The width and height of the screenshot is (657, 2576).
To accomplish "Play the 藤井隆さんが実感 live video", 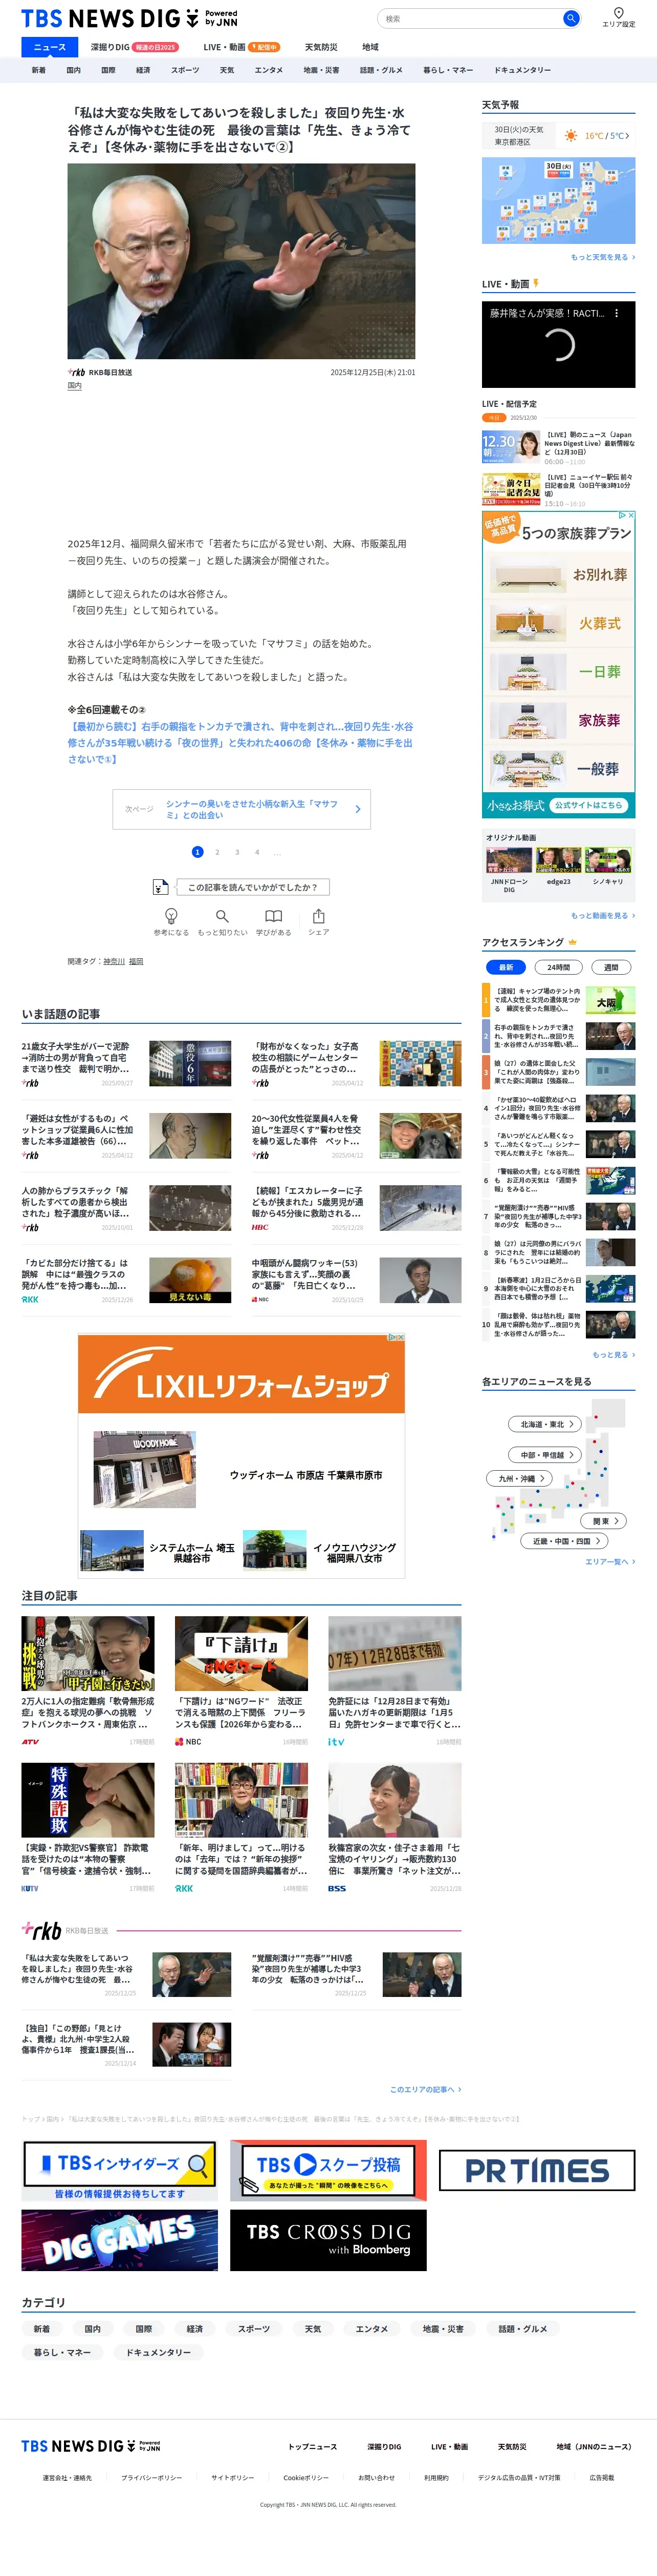I will pos(558,345).
